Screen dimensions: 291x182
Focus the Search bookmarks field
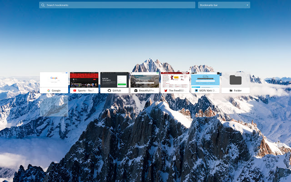(117, 5)
